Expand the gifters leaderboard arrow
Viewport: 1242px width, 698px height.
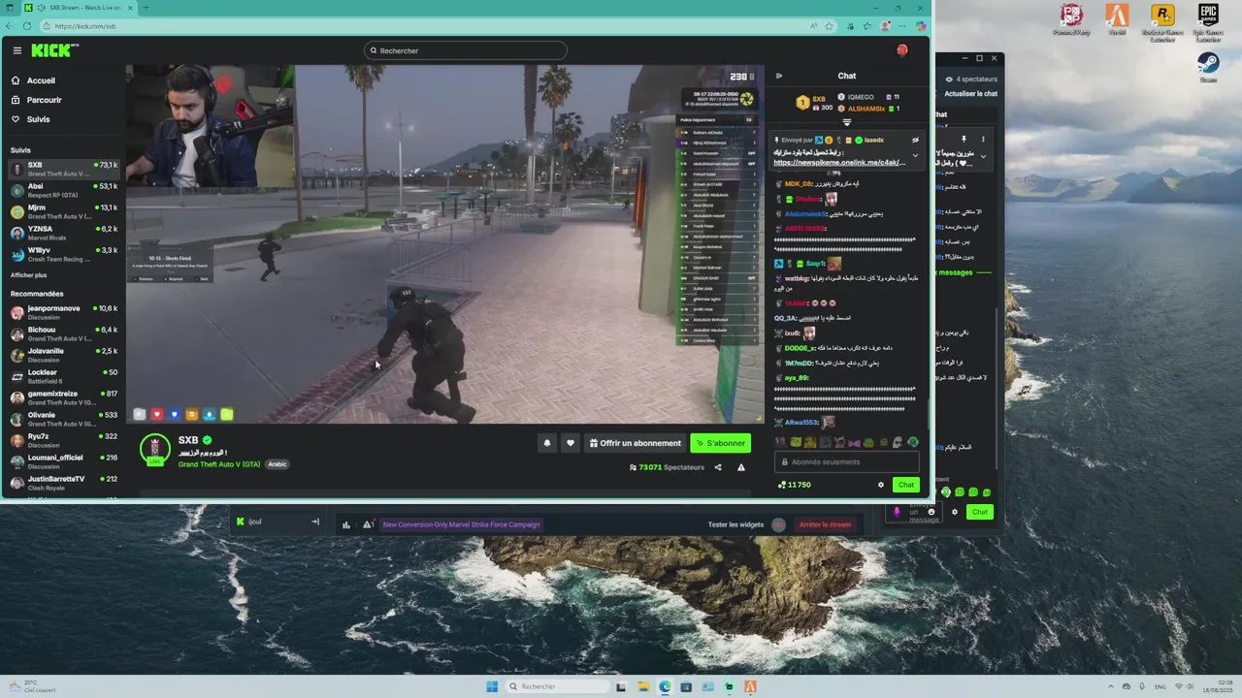point(846,123)
